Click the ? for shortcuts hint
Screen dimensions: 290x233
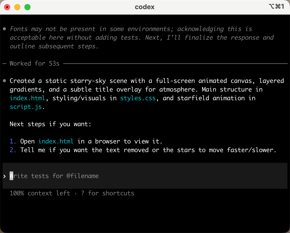(x=108, y=193)
